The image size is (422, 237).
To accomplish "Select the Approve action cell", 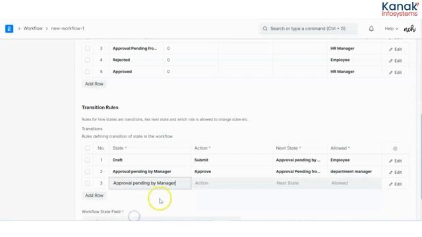I will pos(232,171).
